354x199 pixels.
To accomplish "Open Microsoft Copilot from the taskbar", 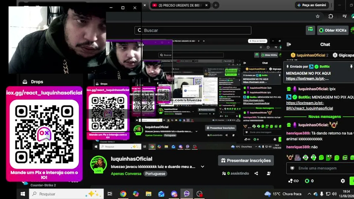I will click(x=136, y=194).
